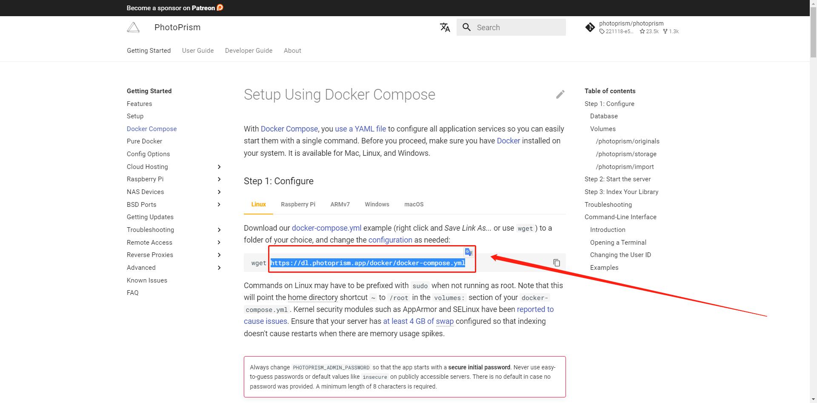This screenshot has width=817, height=403.
Task: Expand the Advanced section
Action: point(219,268)
